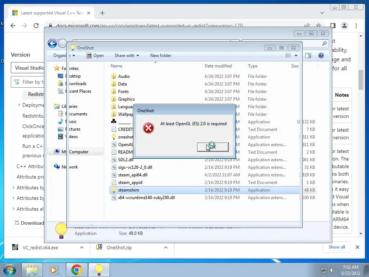The width and height of the screenshot is (369, 277).
Task: Open Windows Start menu
Action: [10, 270]
